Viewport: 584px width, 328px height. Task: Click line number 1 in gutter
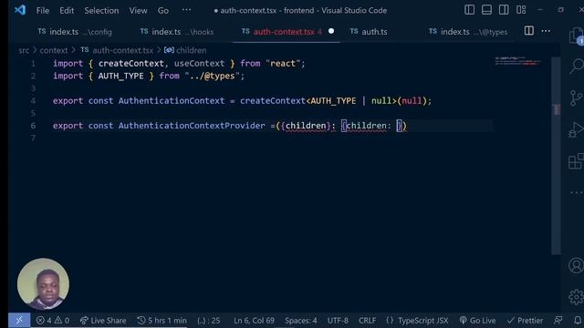[33, 64]
